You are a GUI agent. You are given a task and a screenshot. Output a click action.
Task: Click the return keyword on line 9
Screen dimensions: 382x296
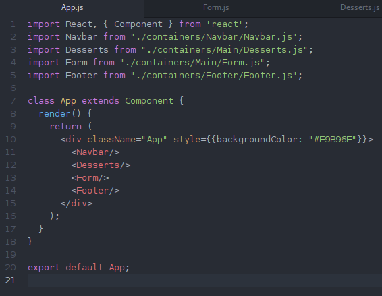click(65, 127)
